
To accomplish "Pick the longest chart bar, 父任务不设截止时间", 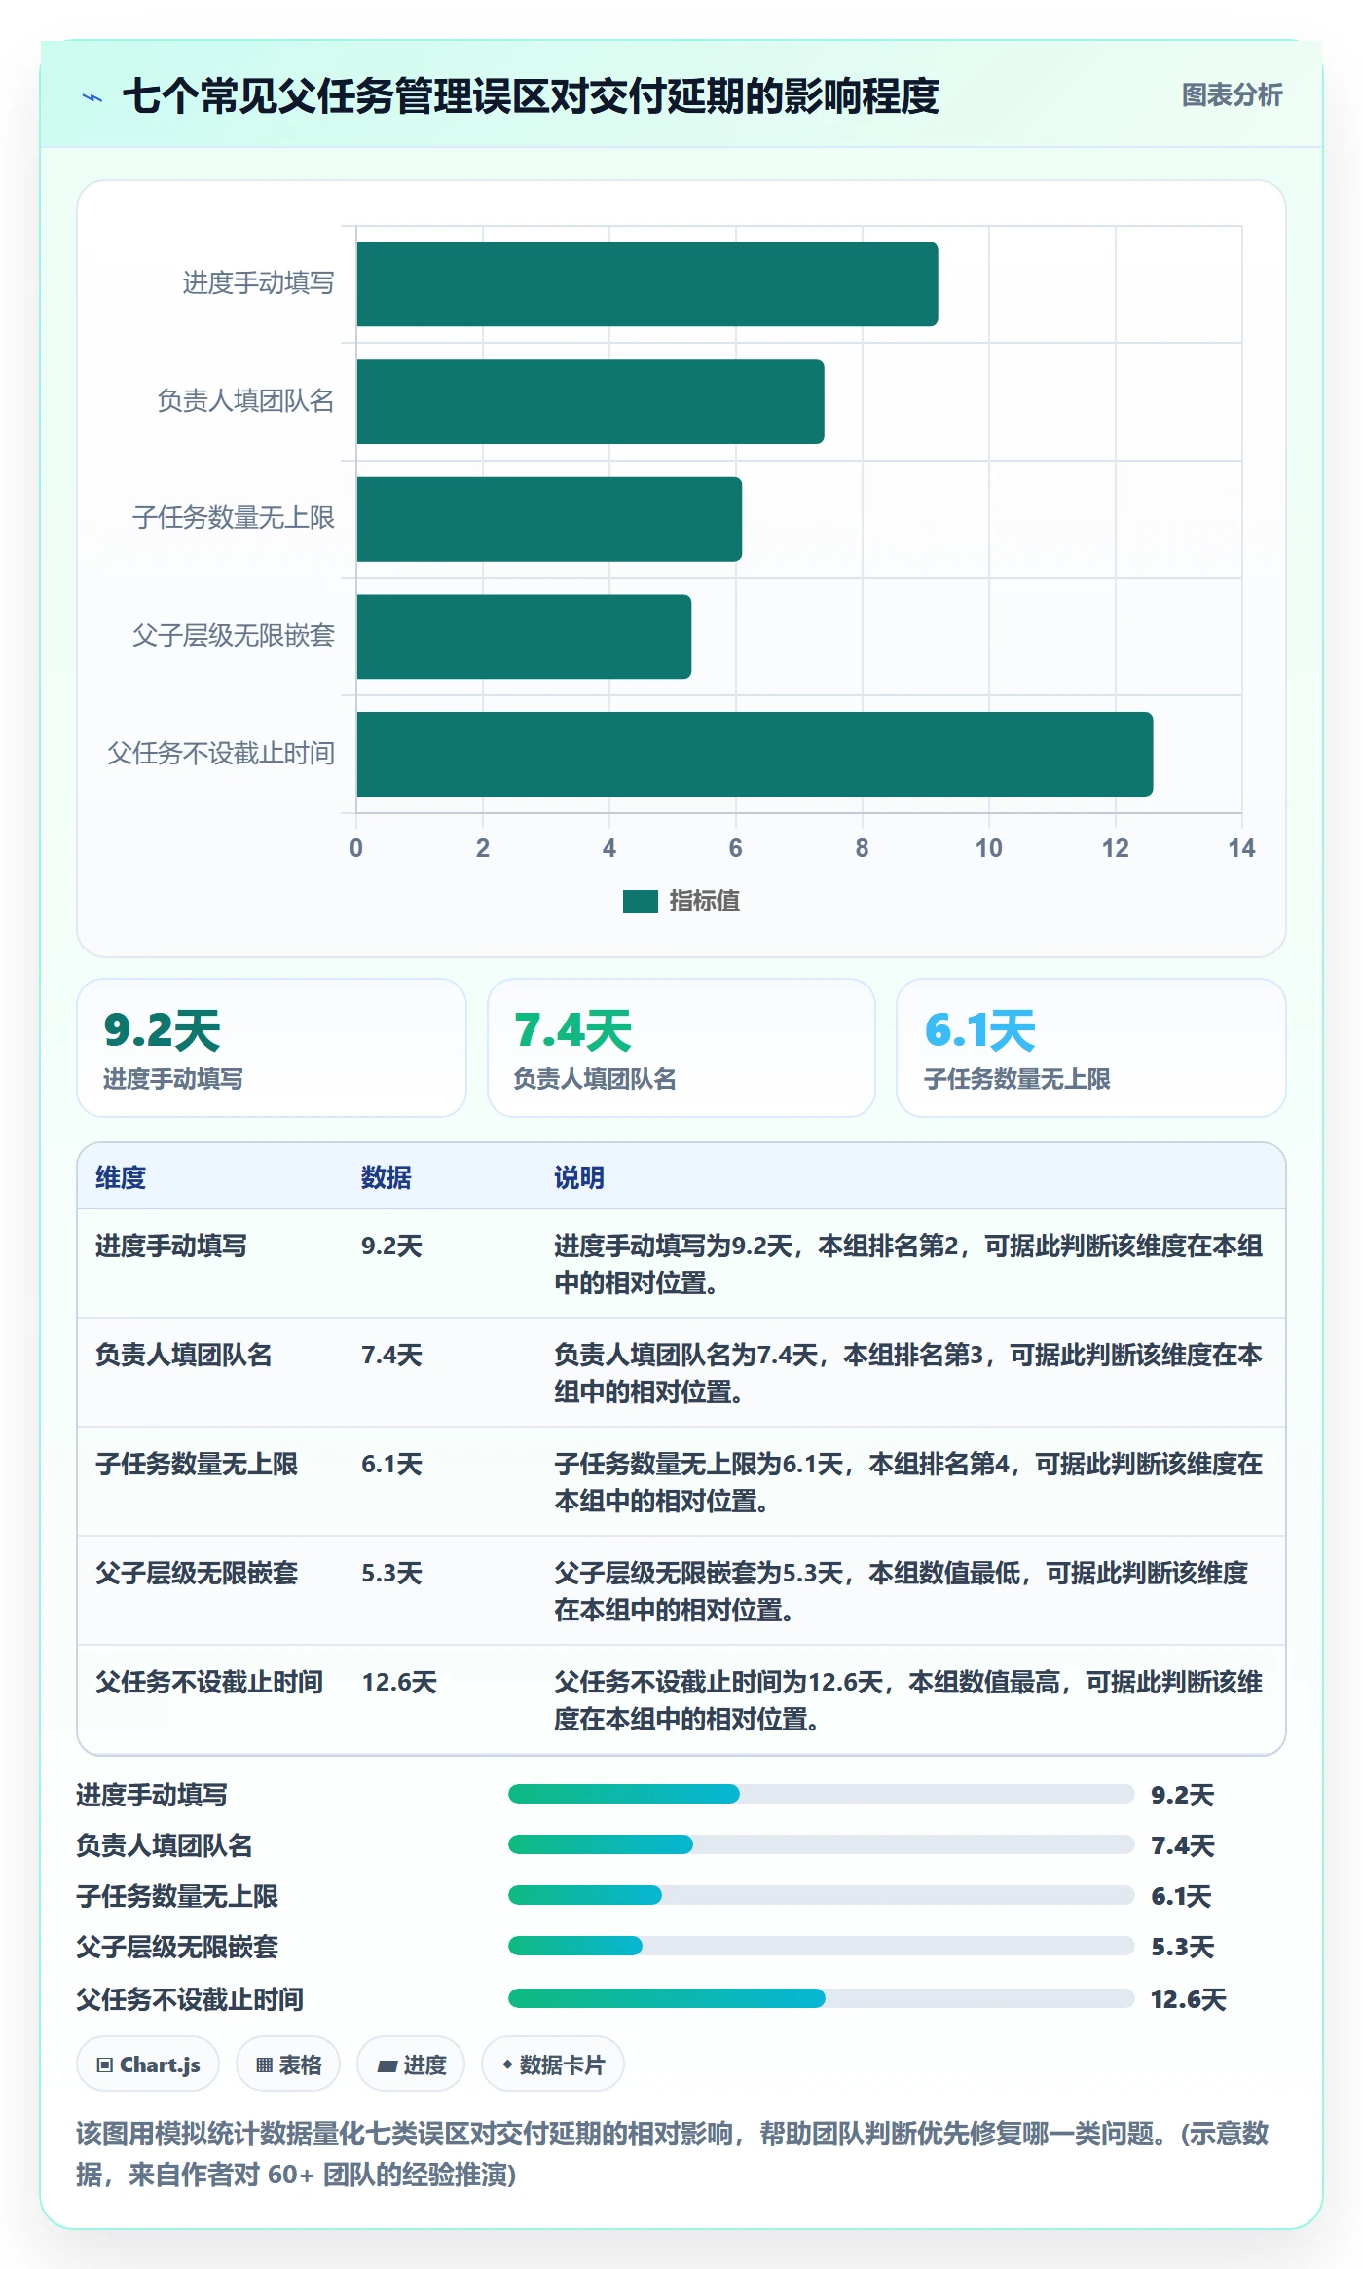I will pos(755,754).
